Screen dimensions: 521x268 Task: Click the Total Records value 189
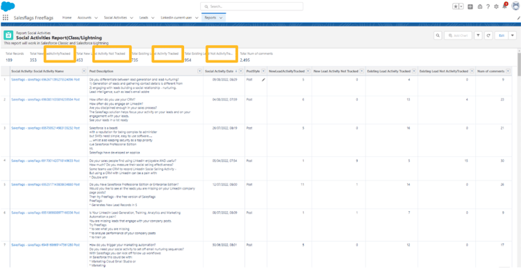9,60
